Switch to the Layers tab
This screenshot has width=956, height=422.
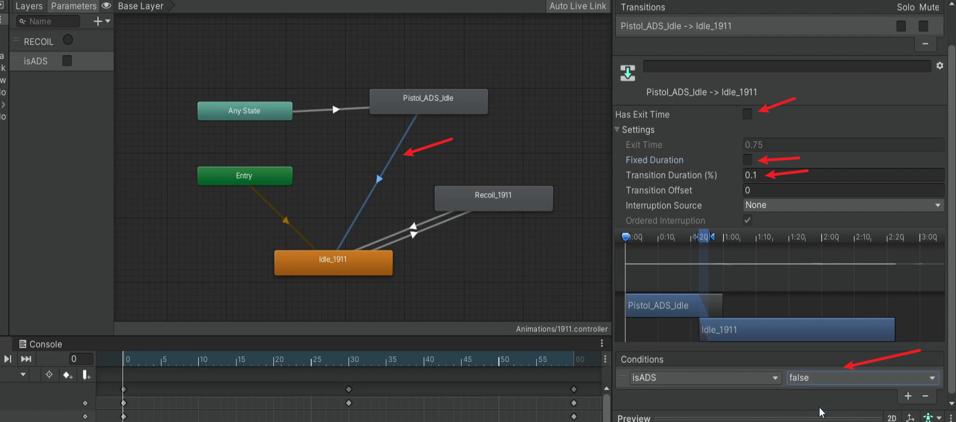pos(28,6)
